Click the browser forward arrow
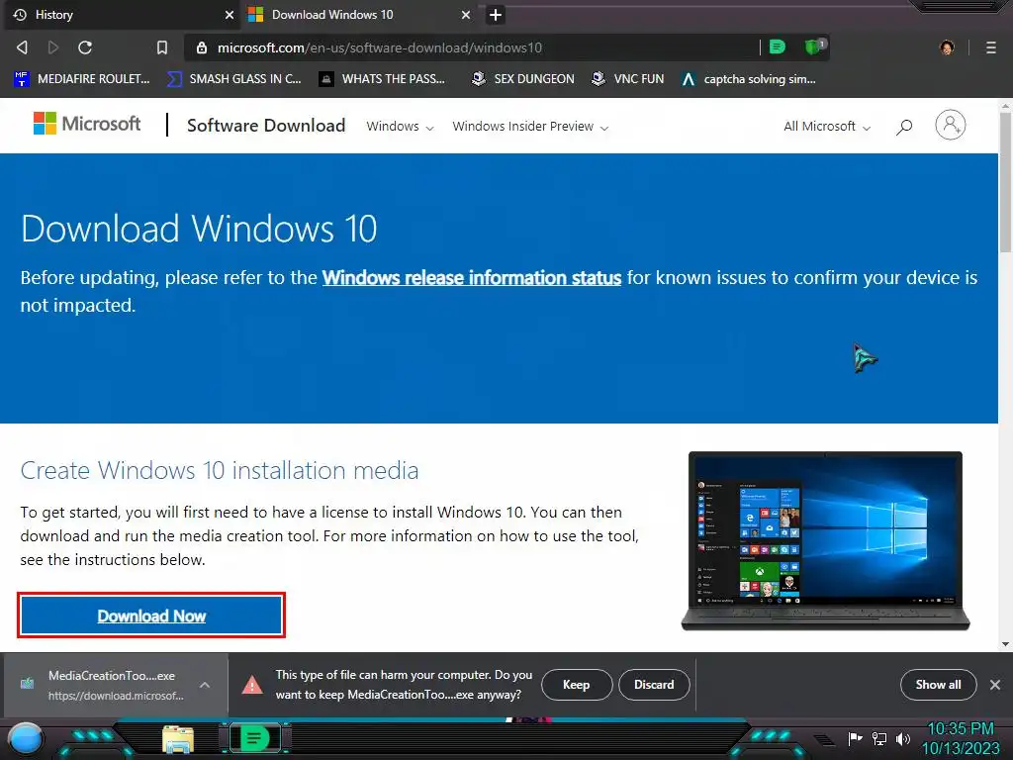The width and height of the screenshot is (1013, 760). pyautogui.click(x=53, y=47)
